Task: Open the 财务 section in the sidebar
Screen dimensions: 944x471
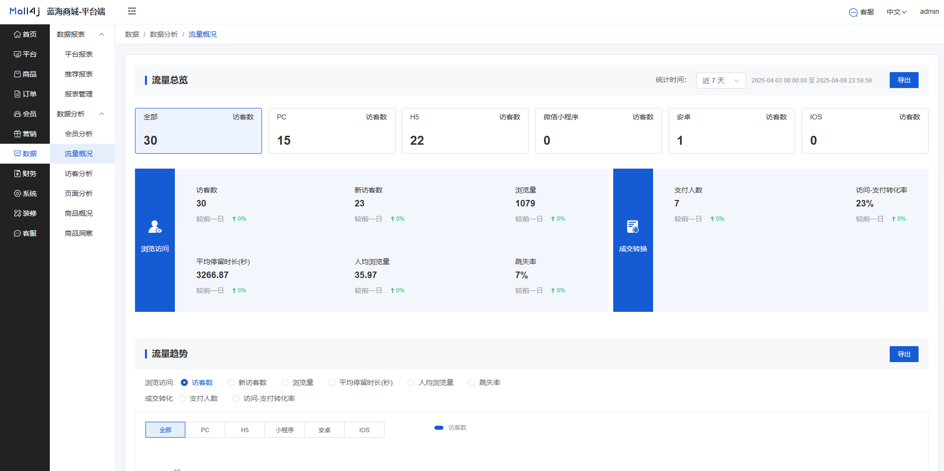Action: point(25,174)
